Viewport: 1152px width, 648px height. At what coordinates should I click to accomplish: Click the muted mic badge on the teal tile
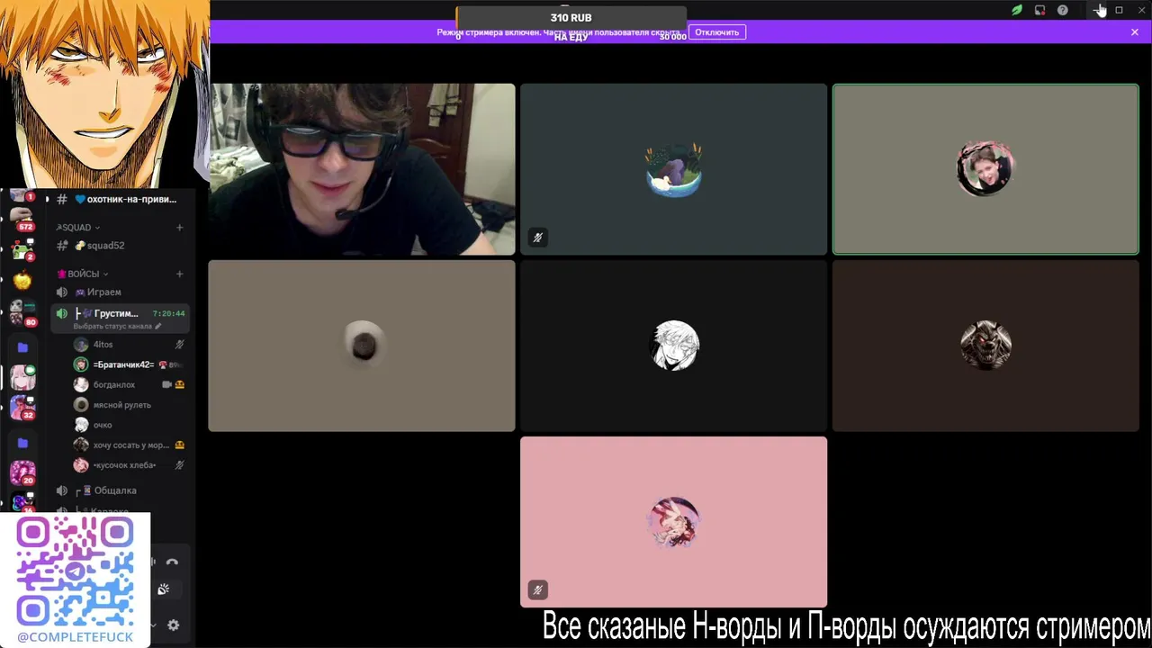click(x=537, y=238)
